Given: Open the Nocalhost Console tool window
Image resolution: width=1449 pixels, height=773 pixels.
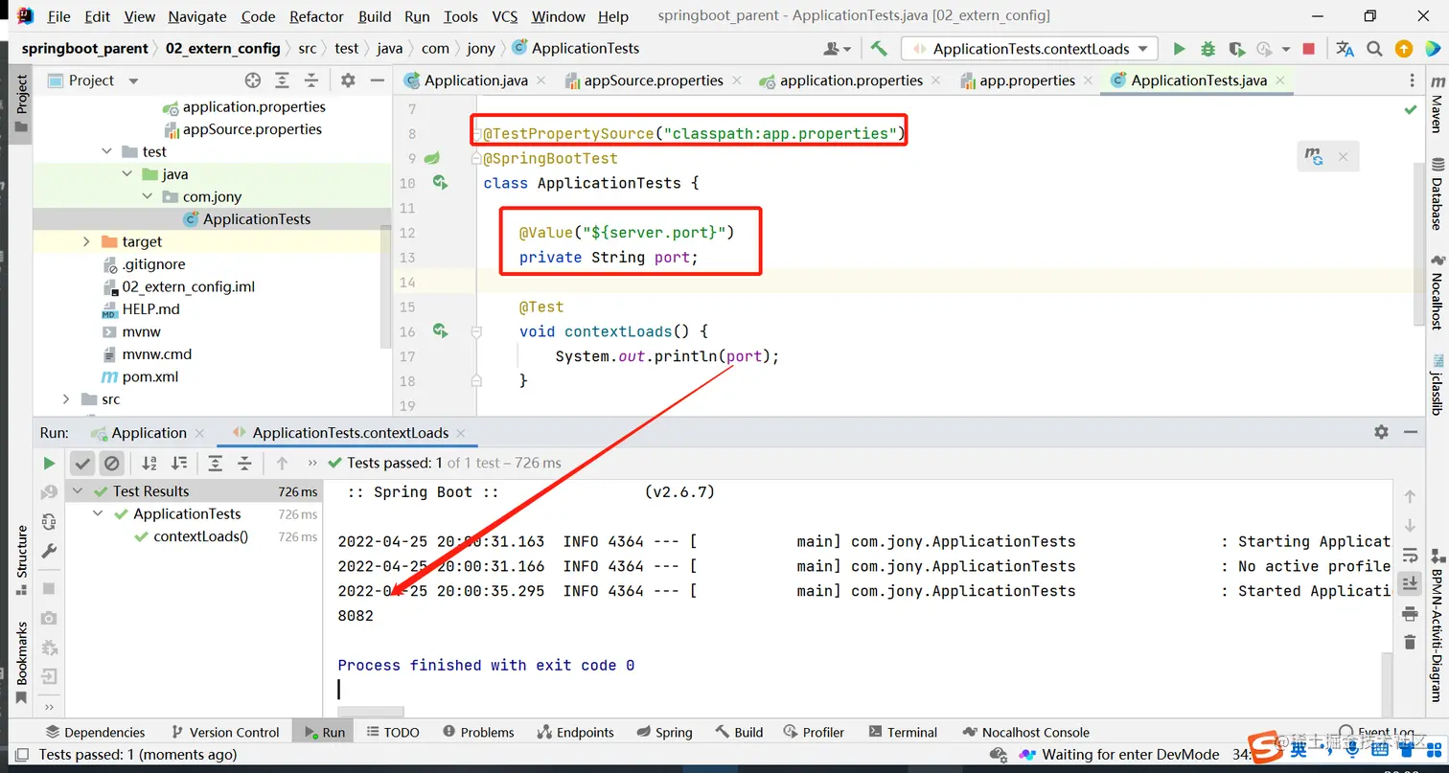Looking at the screenshot, I should tap(1025, 732).
